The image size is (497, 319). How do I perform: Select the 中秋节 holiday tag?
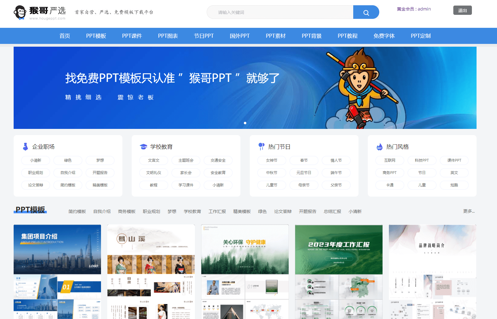[272, 173]
